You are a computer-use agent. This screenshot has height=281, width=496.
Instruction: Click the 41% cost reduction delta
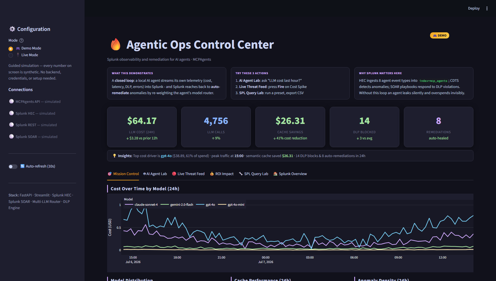(290, 138)
